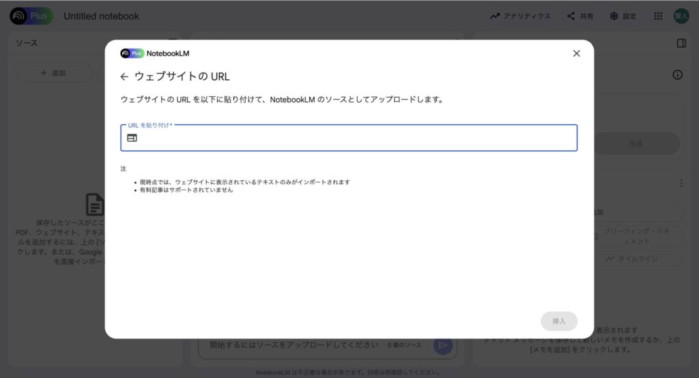This screenshot has height=378, width=699.
Task: Click the NotebookLM Plus logo in the top left
Action: [31, 16]
